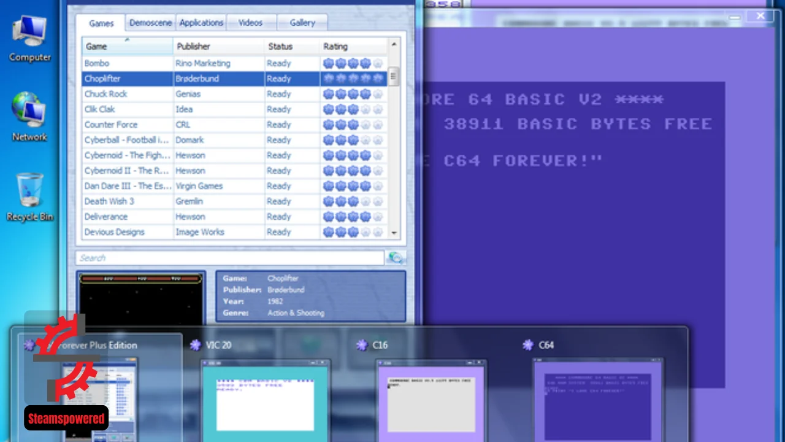Click the star rating of the Choplifter row
785x442 pixels.
(x=353, y=79)
